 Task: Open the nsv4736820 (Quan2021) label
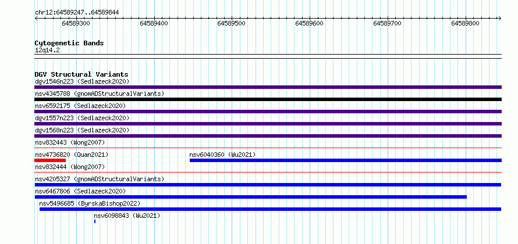(72, 155)
